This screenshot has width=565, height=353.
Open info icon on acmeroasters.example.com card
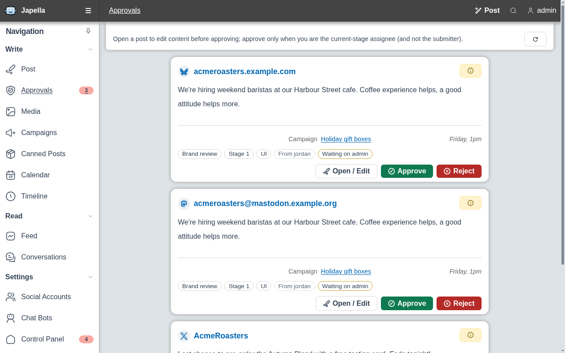471,71
